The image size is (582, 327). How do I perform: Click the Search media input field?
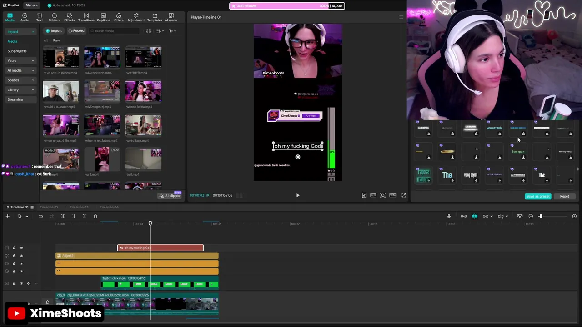click(x=114, y=31)
